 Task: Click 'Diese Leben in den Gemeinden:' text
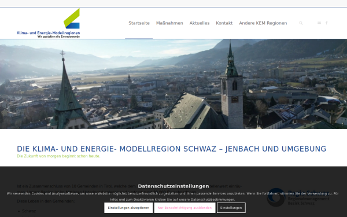tap(46, 201)
